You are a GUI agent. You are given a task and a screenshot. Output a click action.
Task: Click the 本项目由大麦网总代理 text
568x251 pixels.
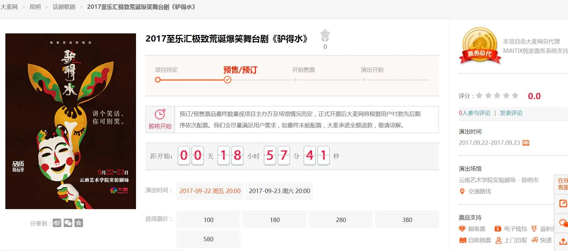point(531,41)
